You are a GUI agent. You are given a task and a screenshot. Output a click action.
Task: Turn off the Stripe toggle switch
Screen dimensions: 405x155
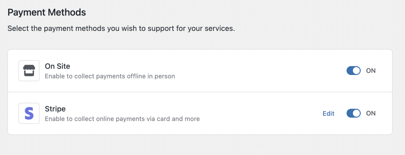[354, 113]
